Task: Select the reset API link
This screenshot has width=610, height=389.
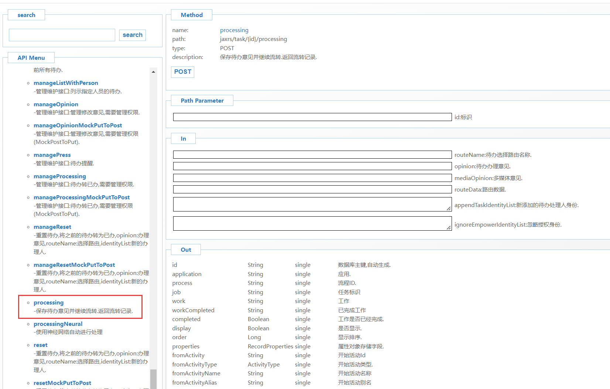Action: point(40,345)
